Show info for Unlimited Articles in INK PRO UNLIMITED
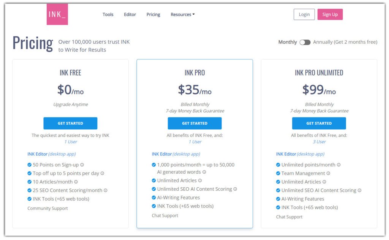 pos(324,182)
